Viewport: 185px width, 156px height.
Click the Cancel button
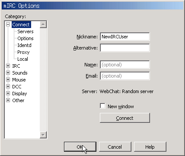(x=115, y=147)
